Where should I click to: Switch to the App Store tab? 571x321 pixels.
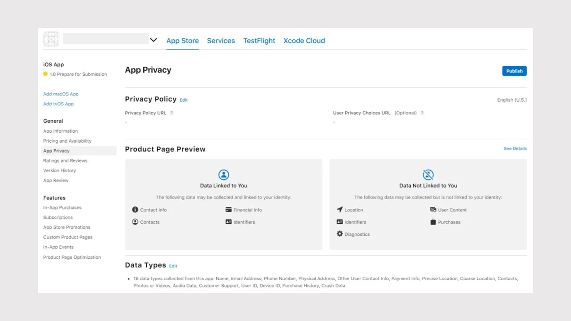coord(182,41)
